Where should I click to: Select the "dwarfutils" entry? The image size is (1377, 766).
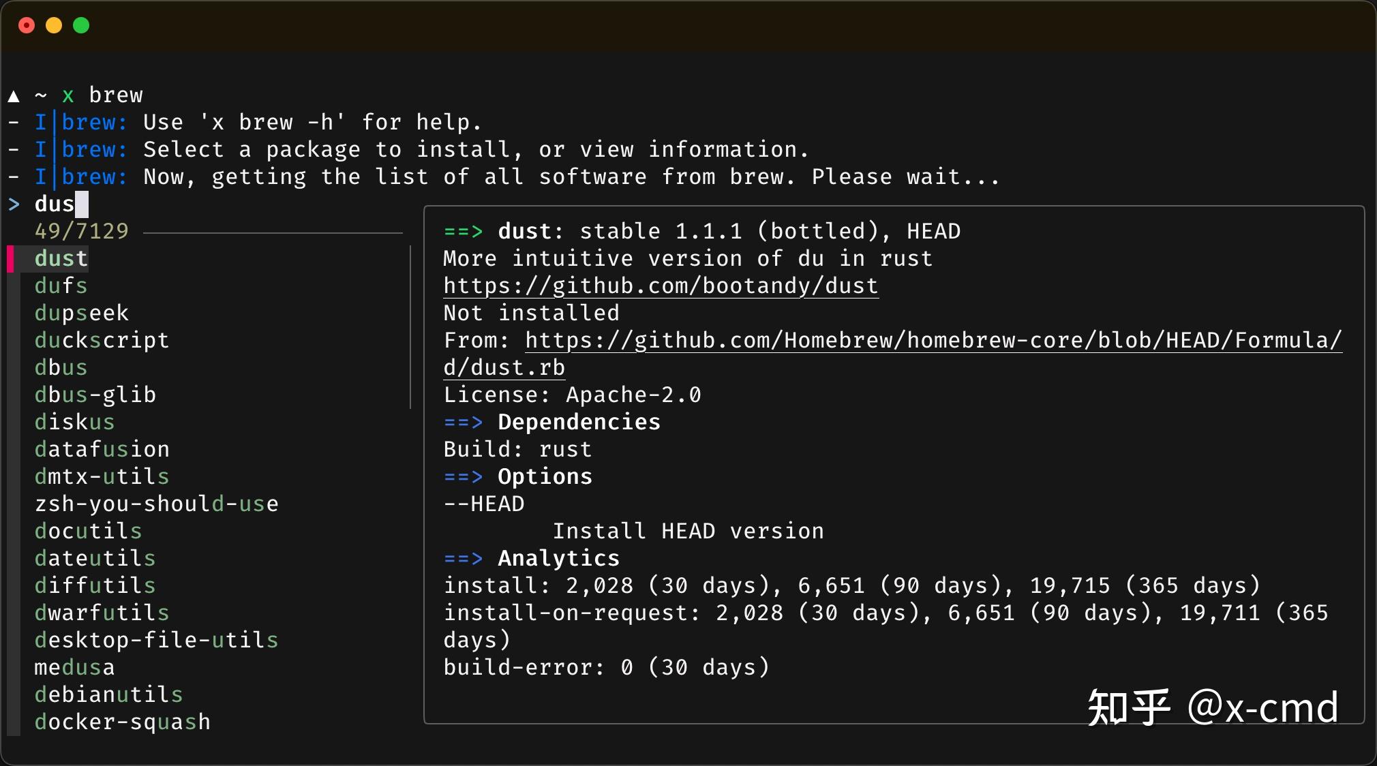tap(102, 612)
